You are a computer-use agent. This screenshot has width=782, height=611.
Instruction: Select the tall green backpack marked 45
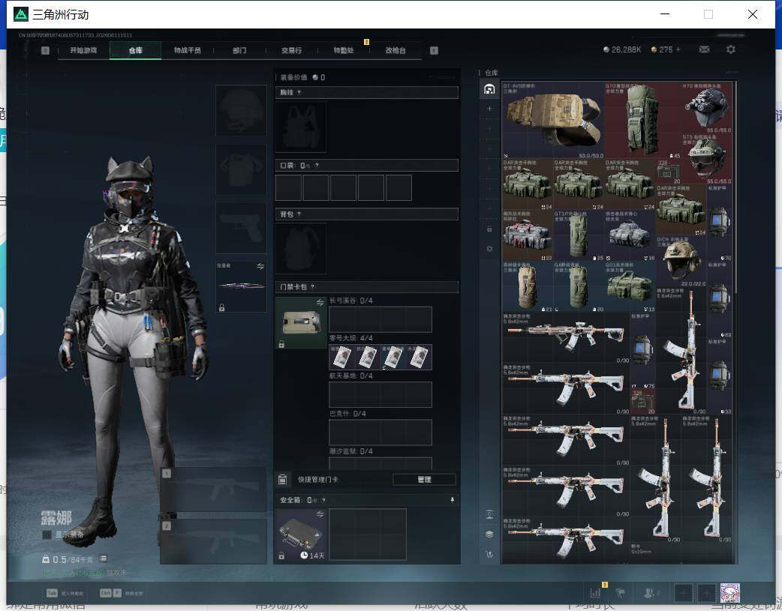(x=642, y=120)
